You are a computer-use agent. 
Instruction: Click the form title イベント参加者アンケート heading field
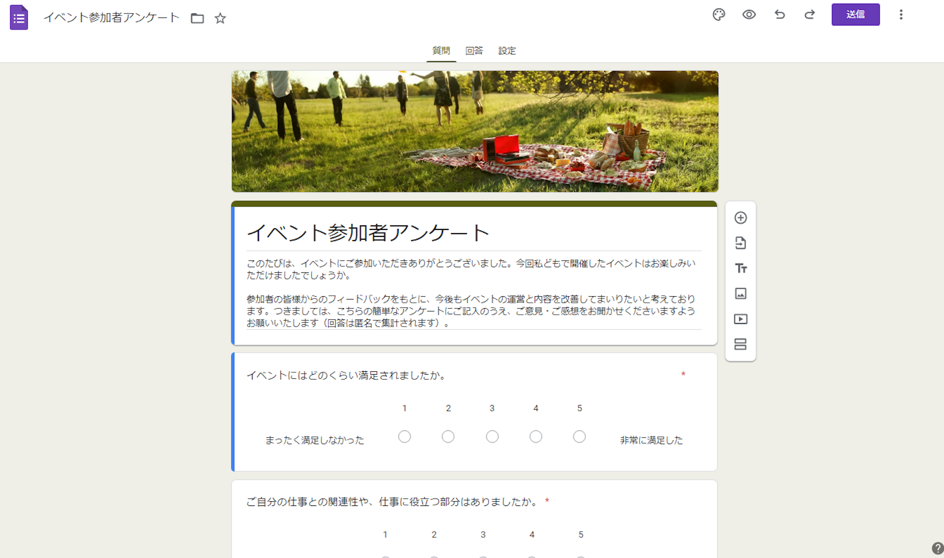coord(368,233)
